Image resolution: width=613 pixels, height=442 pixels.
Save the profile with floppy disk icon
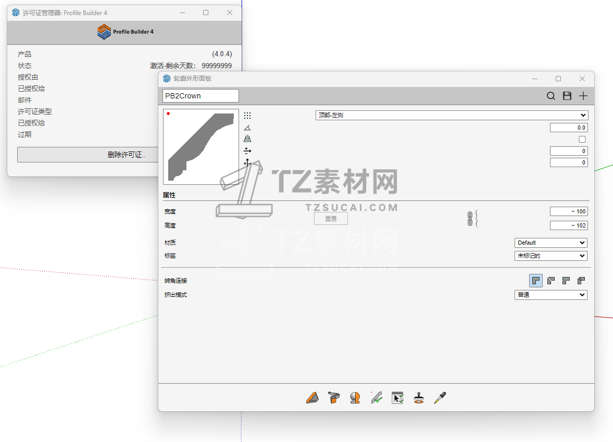pos(567,96)
